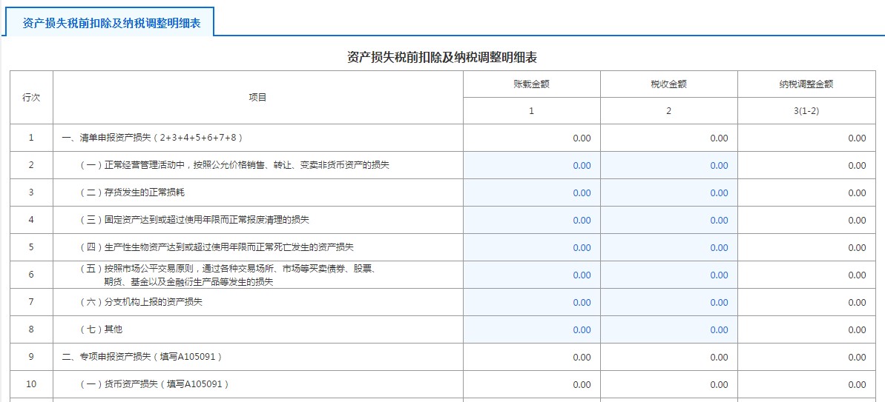Click row 8 纳税调整金额 value 0.00
The height and width of the screenshot is (402, 885).
pos(856,330)
